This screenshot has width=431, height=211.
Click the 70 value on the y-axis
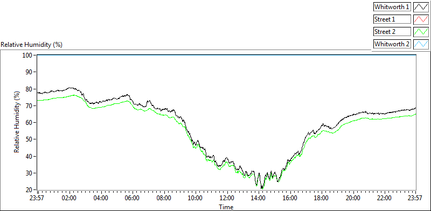pos(29,106)
